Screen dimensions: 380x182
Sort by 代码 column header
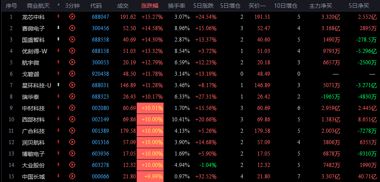[96, 6]
